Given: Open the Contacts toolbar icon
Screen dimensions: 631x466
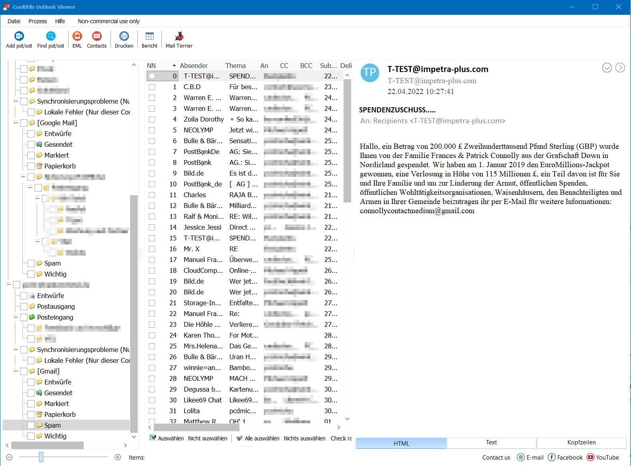Looking at the screenshot, I should point(96,36).
